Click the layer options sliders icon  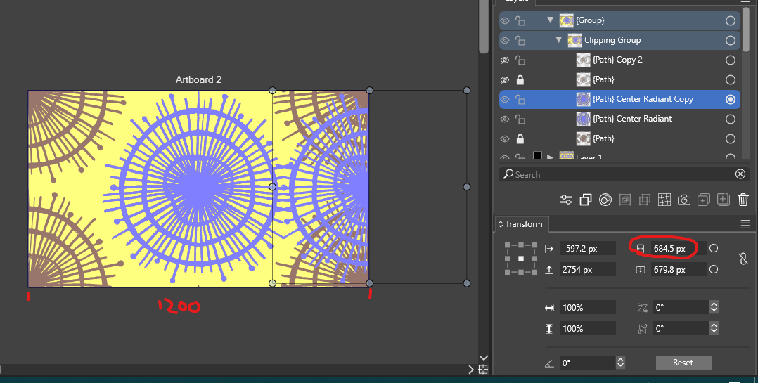[565, 200]
